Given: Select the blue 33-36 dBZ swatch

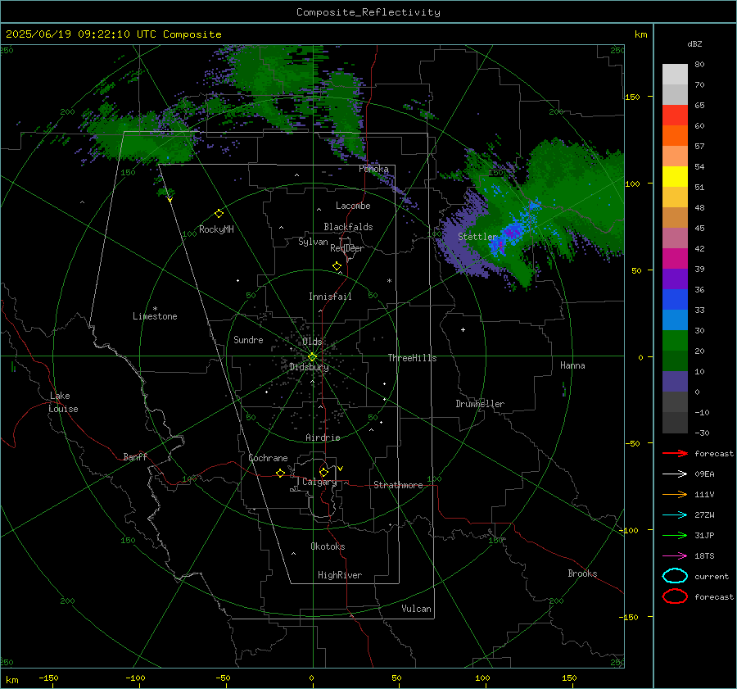Looking at the screenshot, I should click(x=675, y=300).
